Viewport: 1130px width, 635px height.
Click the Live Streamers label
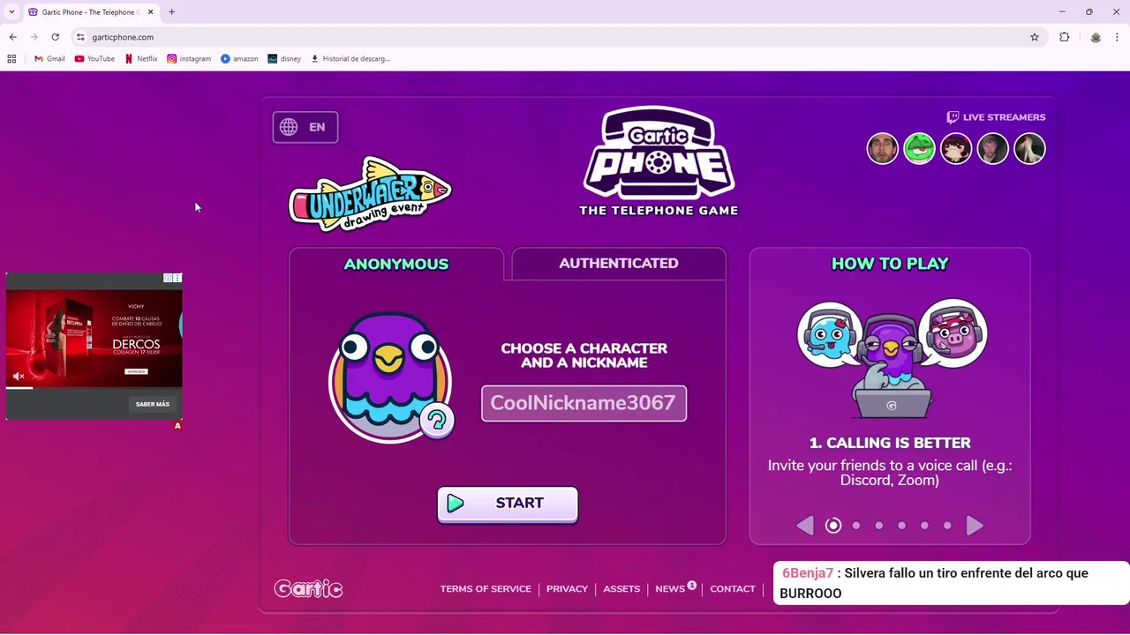point(996,117)
